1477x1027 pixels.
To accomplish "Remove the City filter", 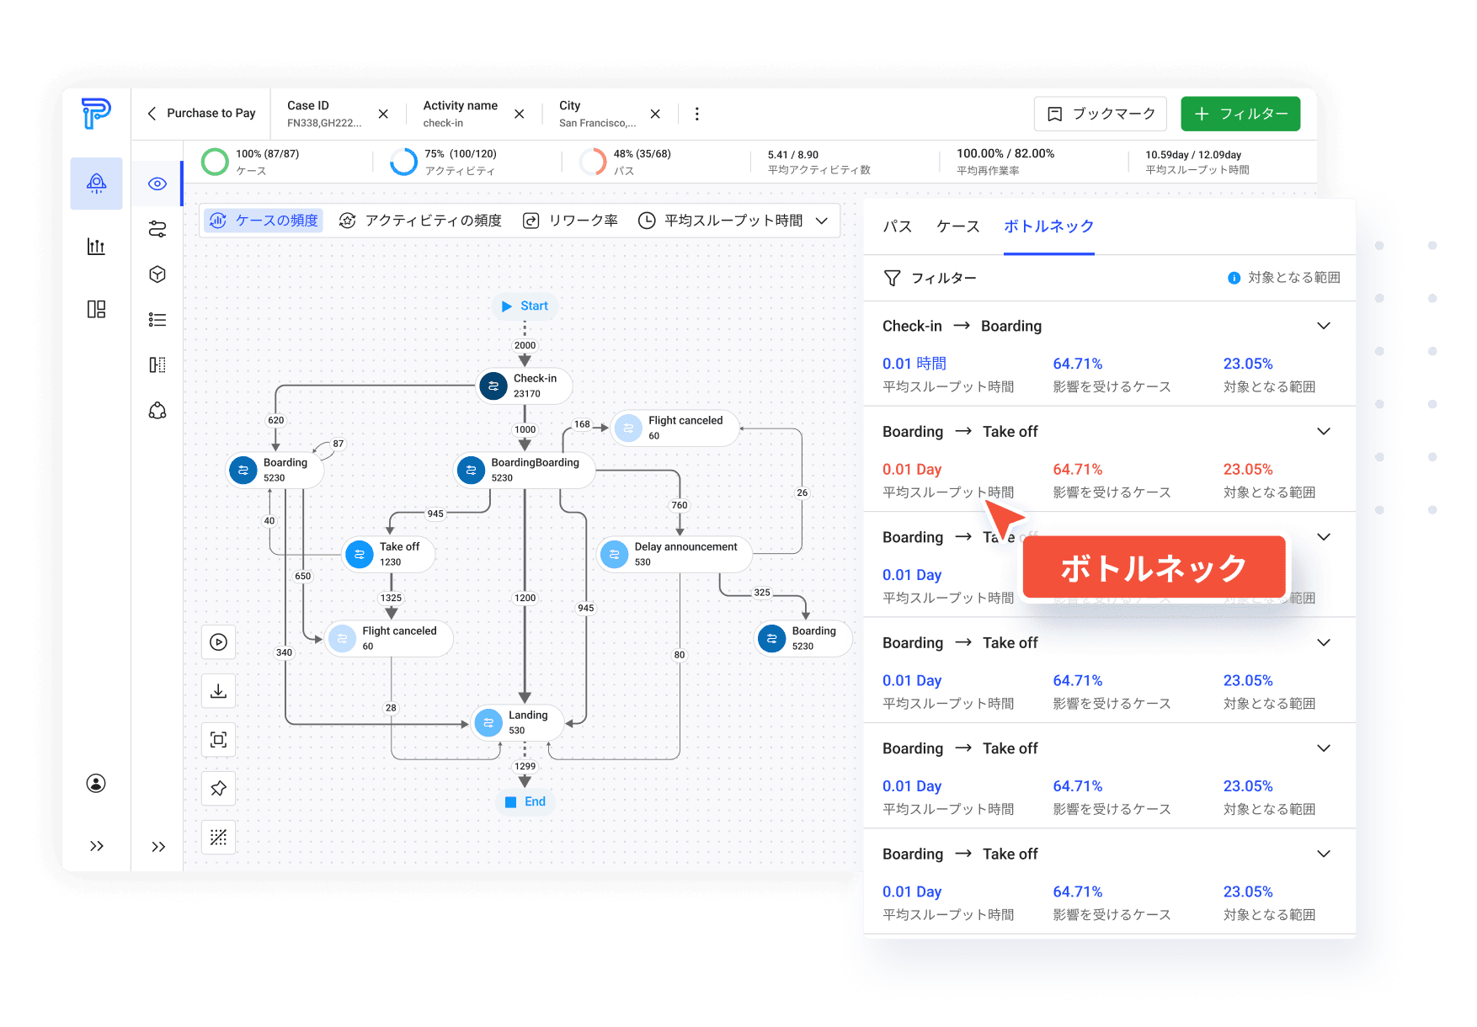I will click(x=655, y=114).
